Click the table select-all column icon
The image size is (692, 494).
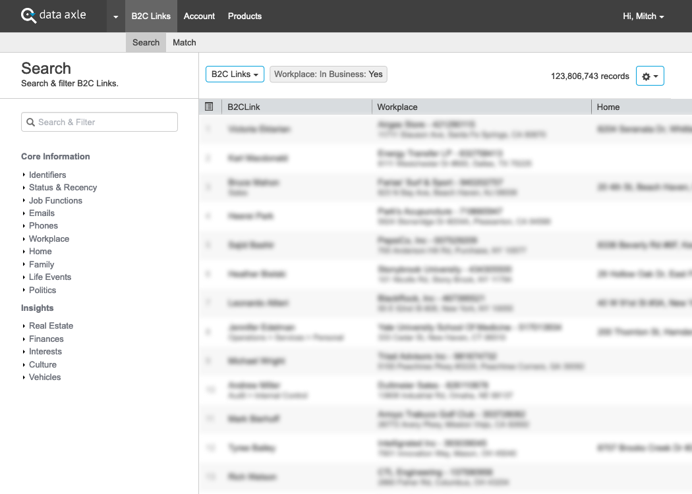[209, 107]
